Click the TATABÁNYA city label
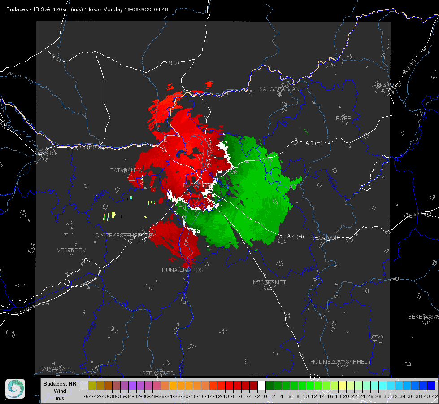The height and width of the screenshot is (404, 439). pos(126,170)
